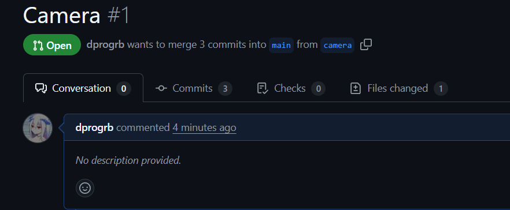This screenshot has height=210, width=510.
Task: Open the main base branch link
Action: pyautogui.click(x=282, y=45)
